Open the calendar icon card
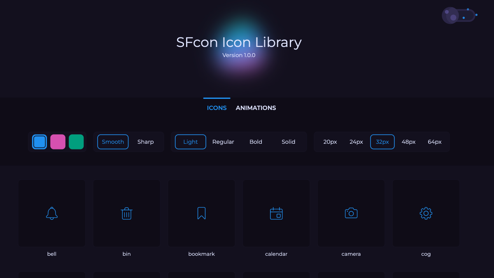 click(x=276, y=213)
